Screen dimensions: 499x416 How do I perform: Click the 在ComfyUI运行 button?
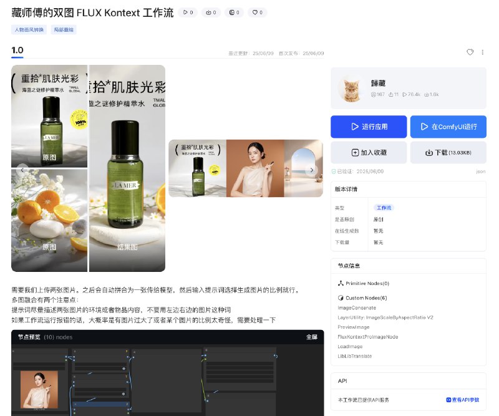448,127
